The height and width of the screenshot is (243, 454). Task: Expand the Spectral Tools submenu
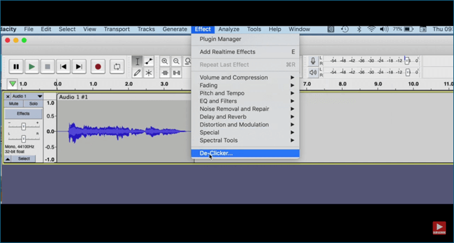[245, 140]
